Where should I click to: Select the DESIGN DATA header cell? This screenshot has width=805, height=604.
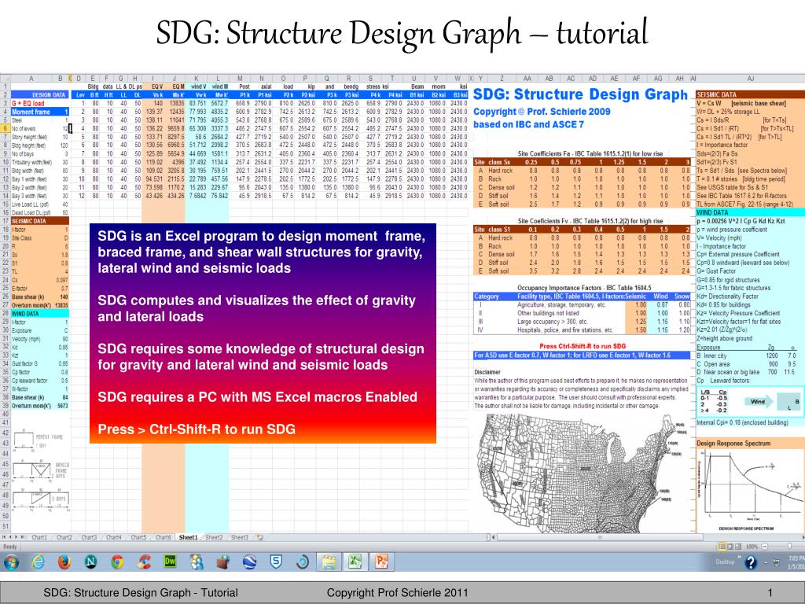coord(39,95)
